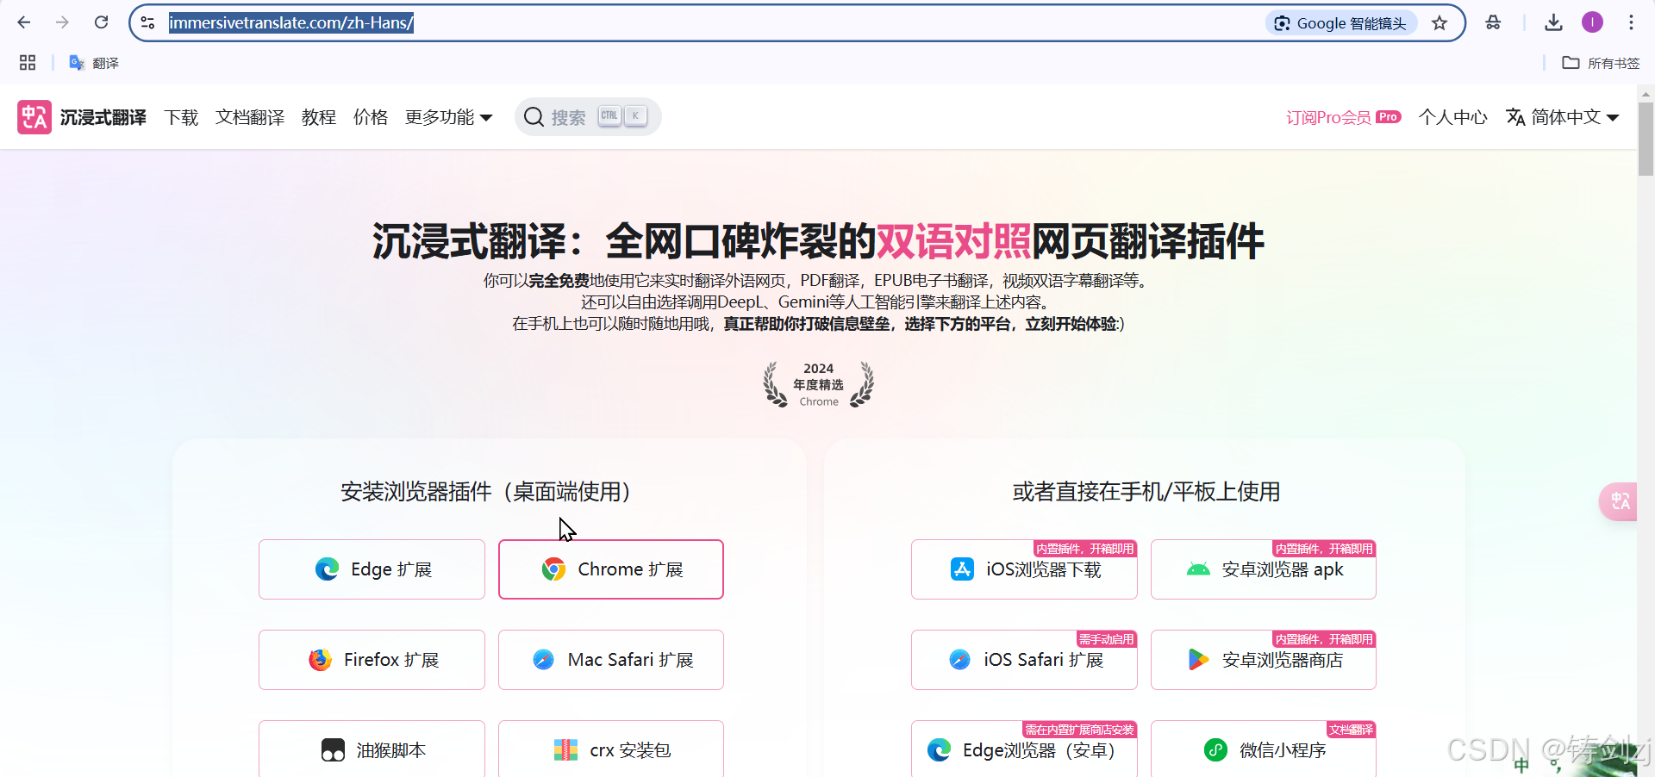Open 订阅Pro会员 link

click(1343, 117)
